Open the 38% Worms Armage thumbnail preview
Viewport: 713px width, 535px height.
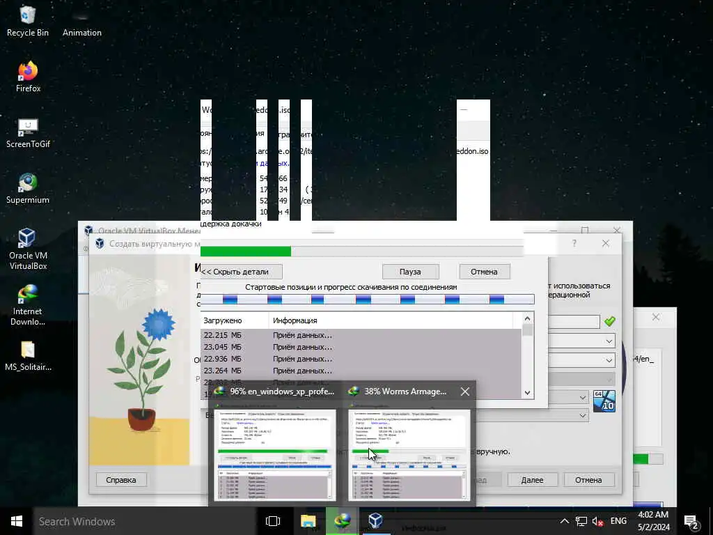[x=409, y=454]
